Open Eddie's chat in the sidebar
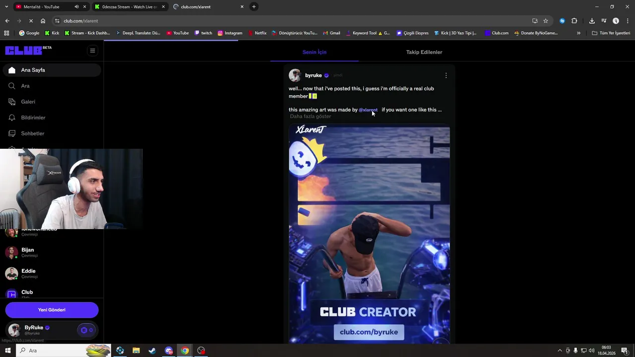This screenshot has width=635, height=357. coord(52,274)
